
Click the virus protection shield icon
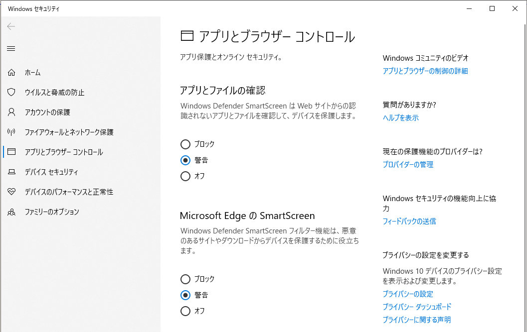click(x=11, y=93)
